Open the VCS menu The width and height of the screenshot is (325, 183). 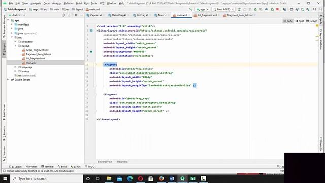pyautogui.click(x=102, y=3)
